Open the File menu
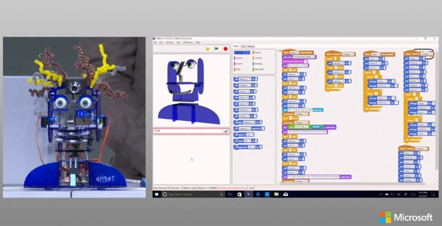 pyautogui.click(x=155, y=42)
